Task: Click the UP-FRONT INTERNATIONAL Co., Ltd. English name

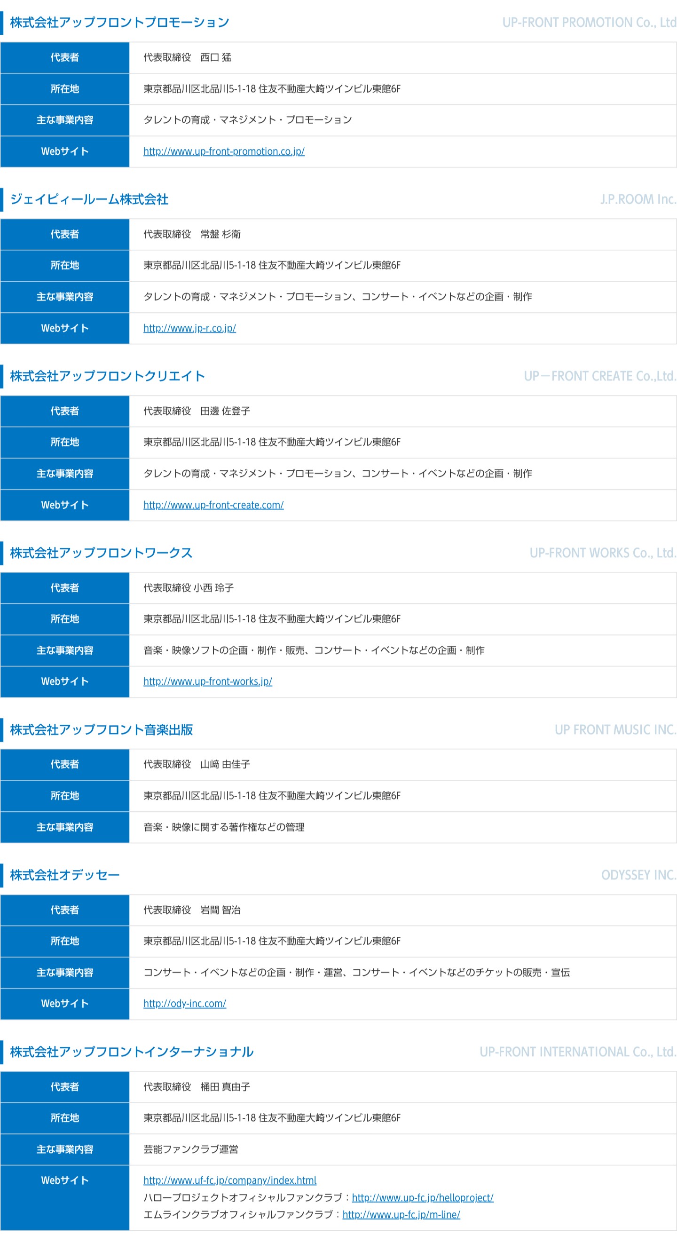Action: click(x=578, y=1052)
